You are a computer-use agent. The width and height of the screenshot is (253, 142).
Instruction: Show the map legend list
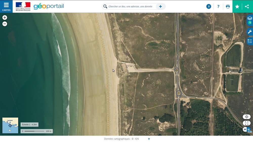[250, 41]
